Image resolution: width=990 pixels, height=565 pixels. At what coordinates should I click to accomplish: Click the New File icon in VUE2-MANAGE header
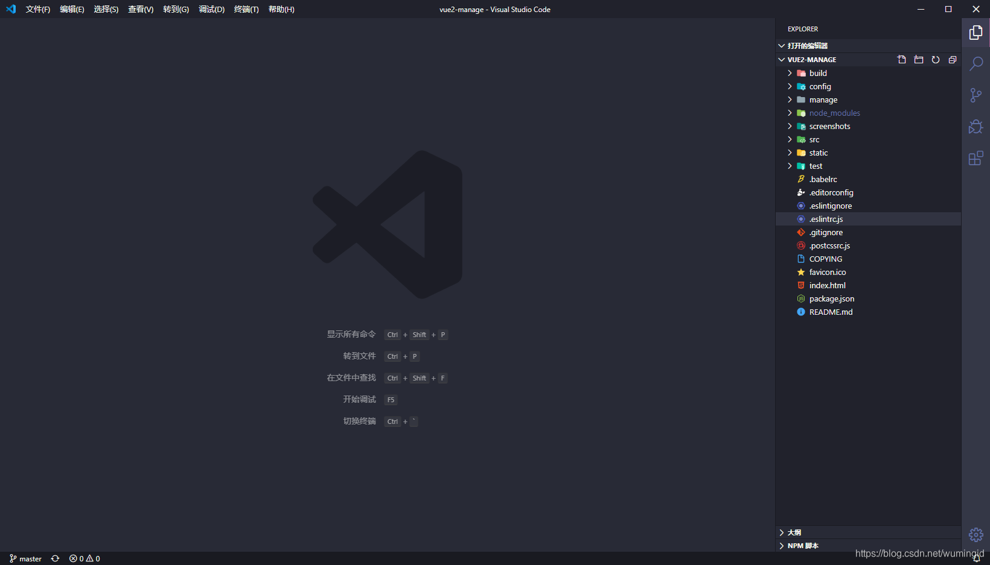pos(902,60)
